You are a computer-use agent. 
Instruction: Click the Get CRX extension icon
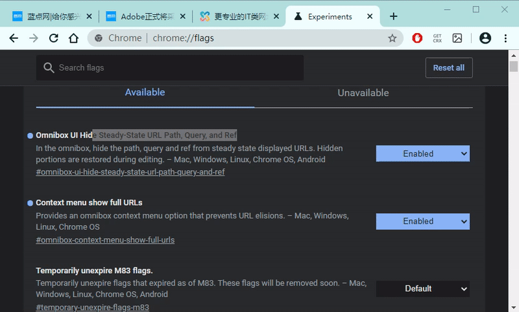[x=437, y=38]
